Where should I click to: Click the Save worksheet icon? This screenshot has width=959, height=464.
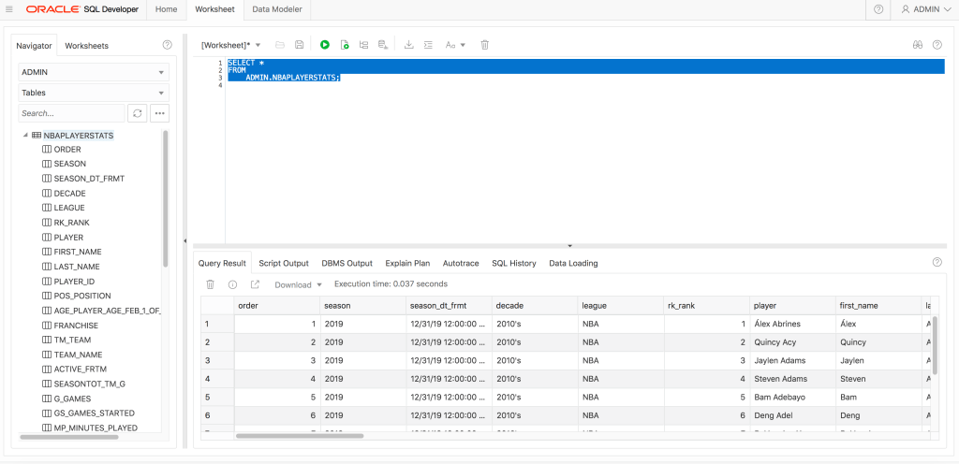pos(299,45)
